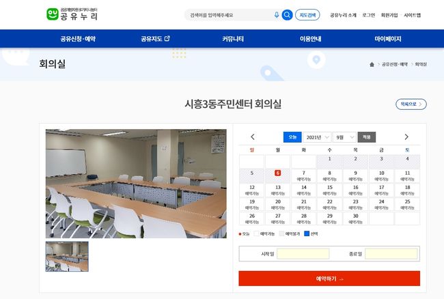The image size is (444, 299).
Task: Click the blue 선택 legend swatch
Action: [x=307, y=233]
